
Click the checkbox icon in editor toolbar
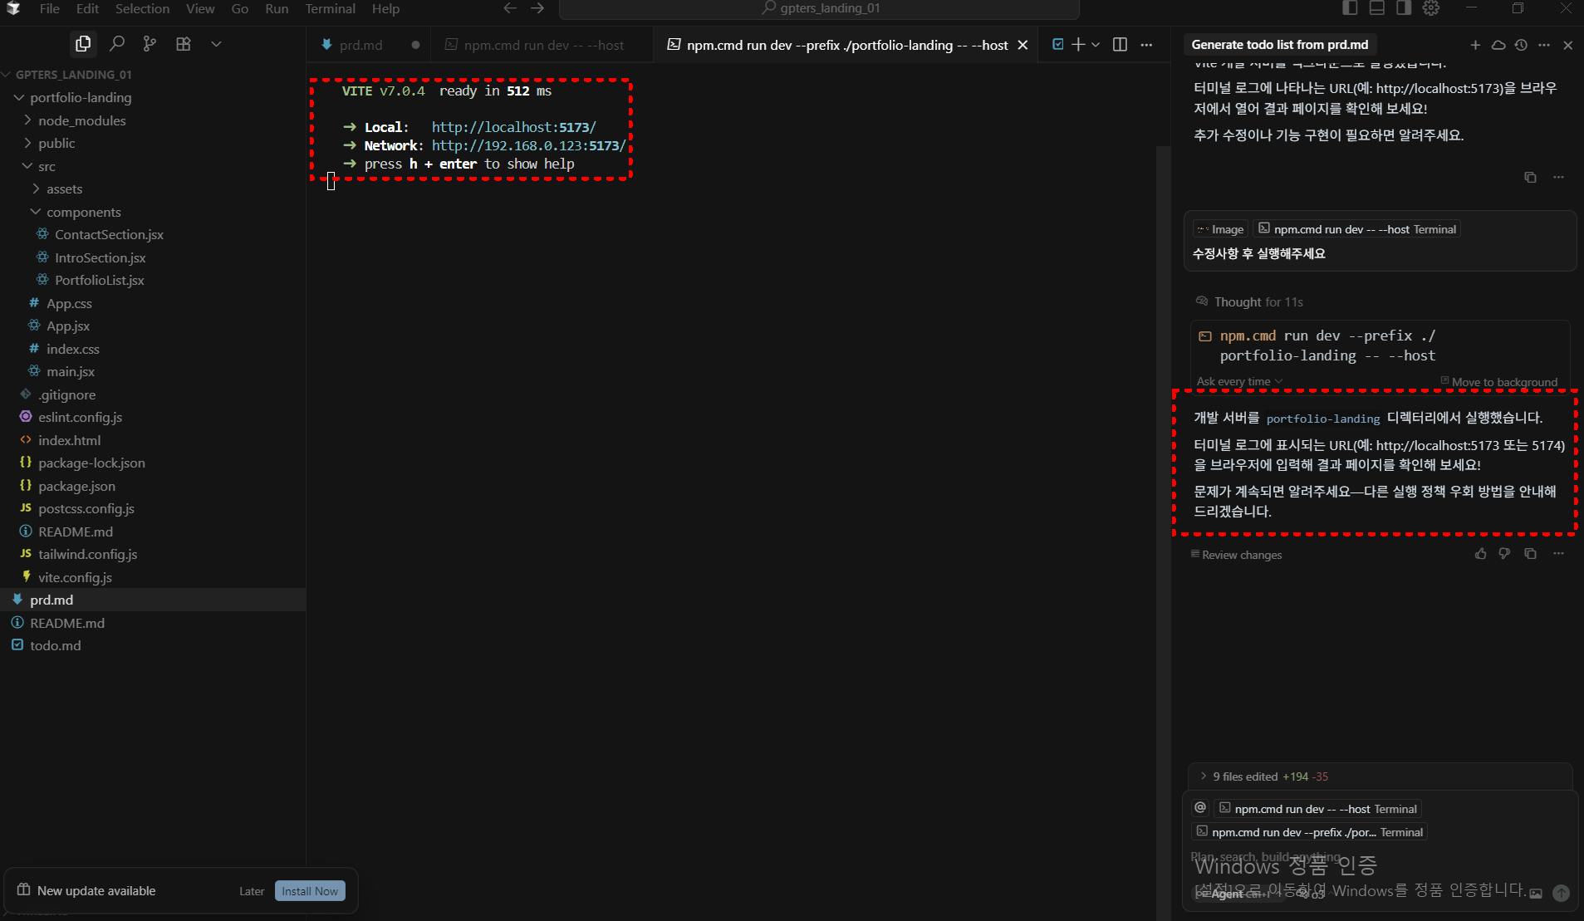[1057, 45]
